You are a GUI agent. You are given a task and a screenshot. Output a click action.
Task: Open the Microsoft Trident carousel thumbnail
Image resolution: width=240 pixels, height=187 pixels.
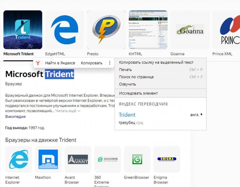point(23,30)
